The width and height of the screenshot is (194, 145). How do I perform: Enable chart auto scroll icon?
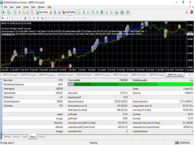107,12
